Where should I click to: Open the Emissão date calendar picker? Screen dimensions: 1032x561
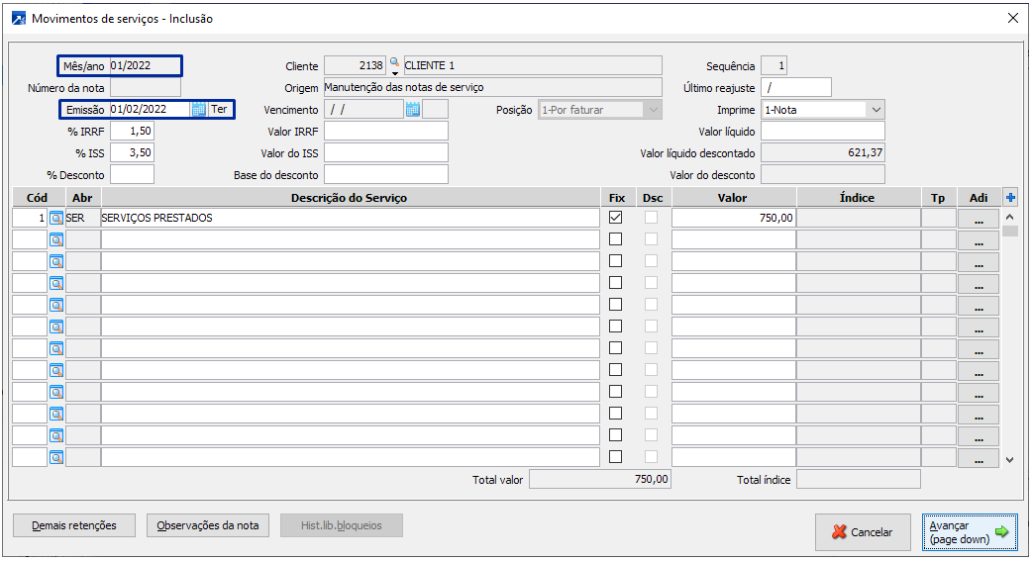[198, 110]
